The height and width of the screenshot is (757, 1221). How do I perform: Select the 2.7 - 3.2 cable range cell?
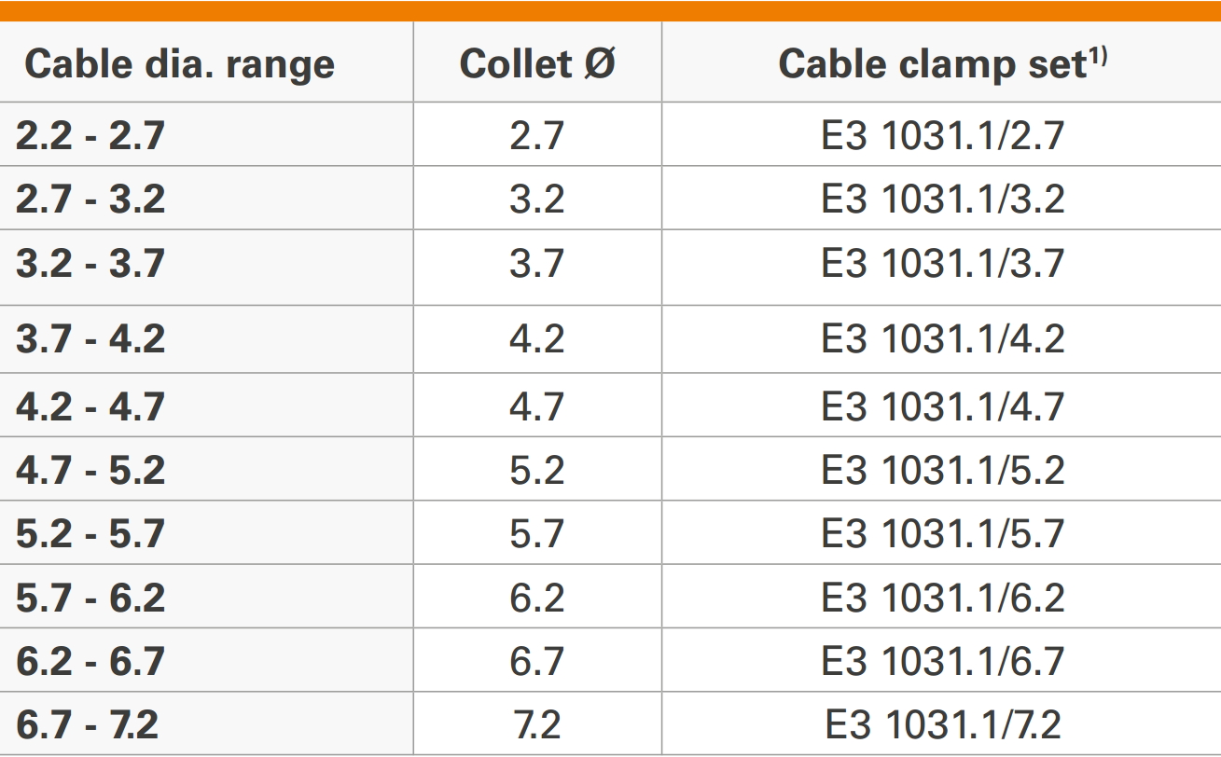coord(90,200)
